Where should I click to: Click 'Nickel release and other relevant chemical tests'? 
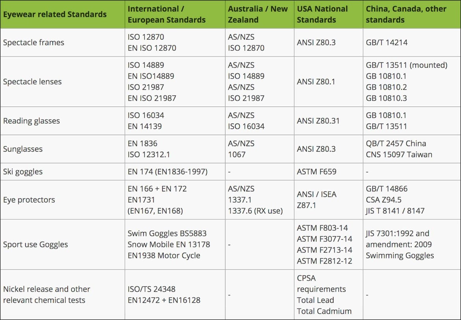pyautogui.click(x=46, y=294)
